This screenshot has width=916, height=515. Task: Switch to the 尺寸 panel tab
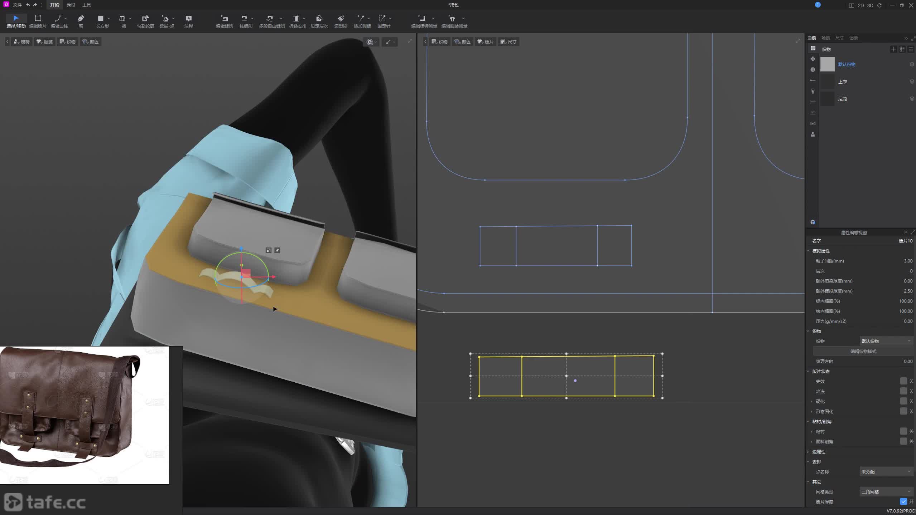(x=839, y=38)
